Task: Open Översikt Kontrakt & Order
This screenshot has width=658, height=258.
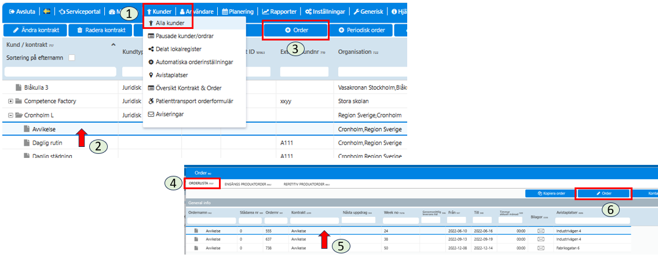Action: 185,89
